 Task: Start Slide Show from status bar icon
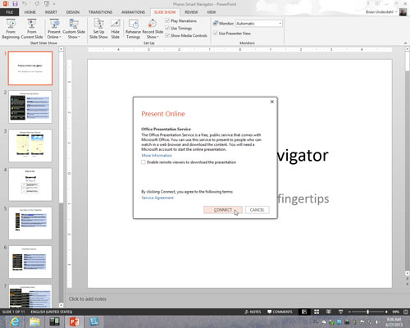coord(340,312)
